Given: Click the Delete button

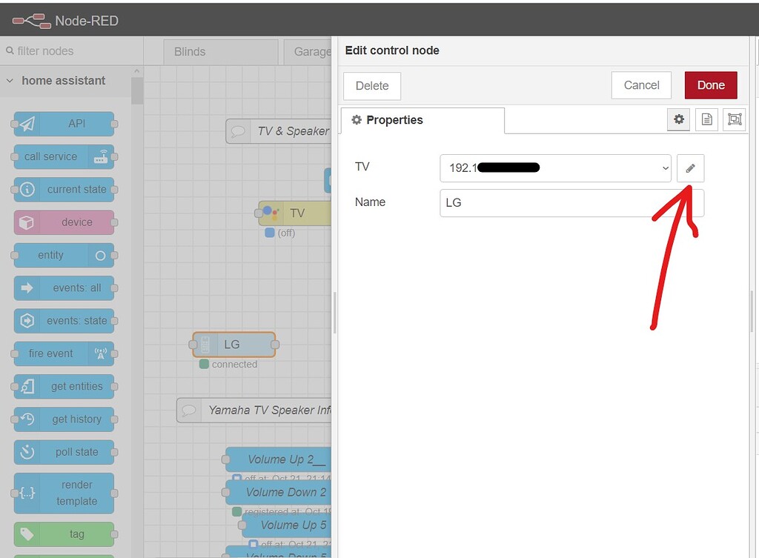Looking at the screenshot, I should [x=372, y=86].
